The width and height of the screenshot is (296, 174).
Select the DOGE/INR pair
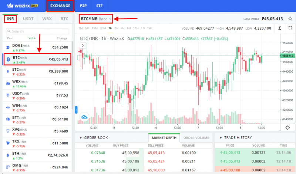coord(37,47)
